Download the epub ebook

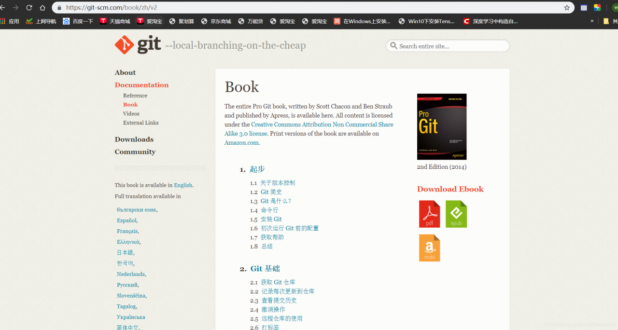coord(456,214)
